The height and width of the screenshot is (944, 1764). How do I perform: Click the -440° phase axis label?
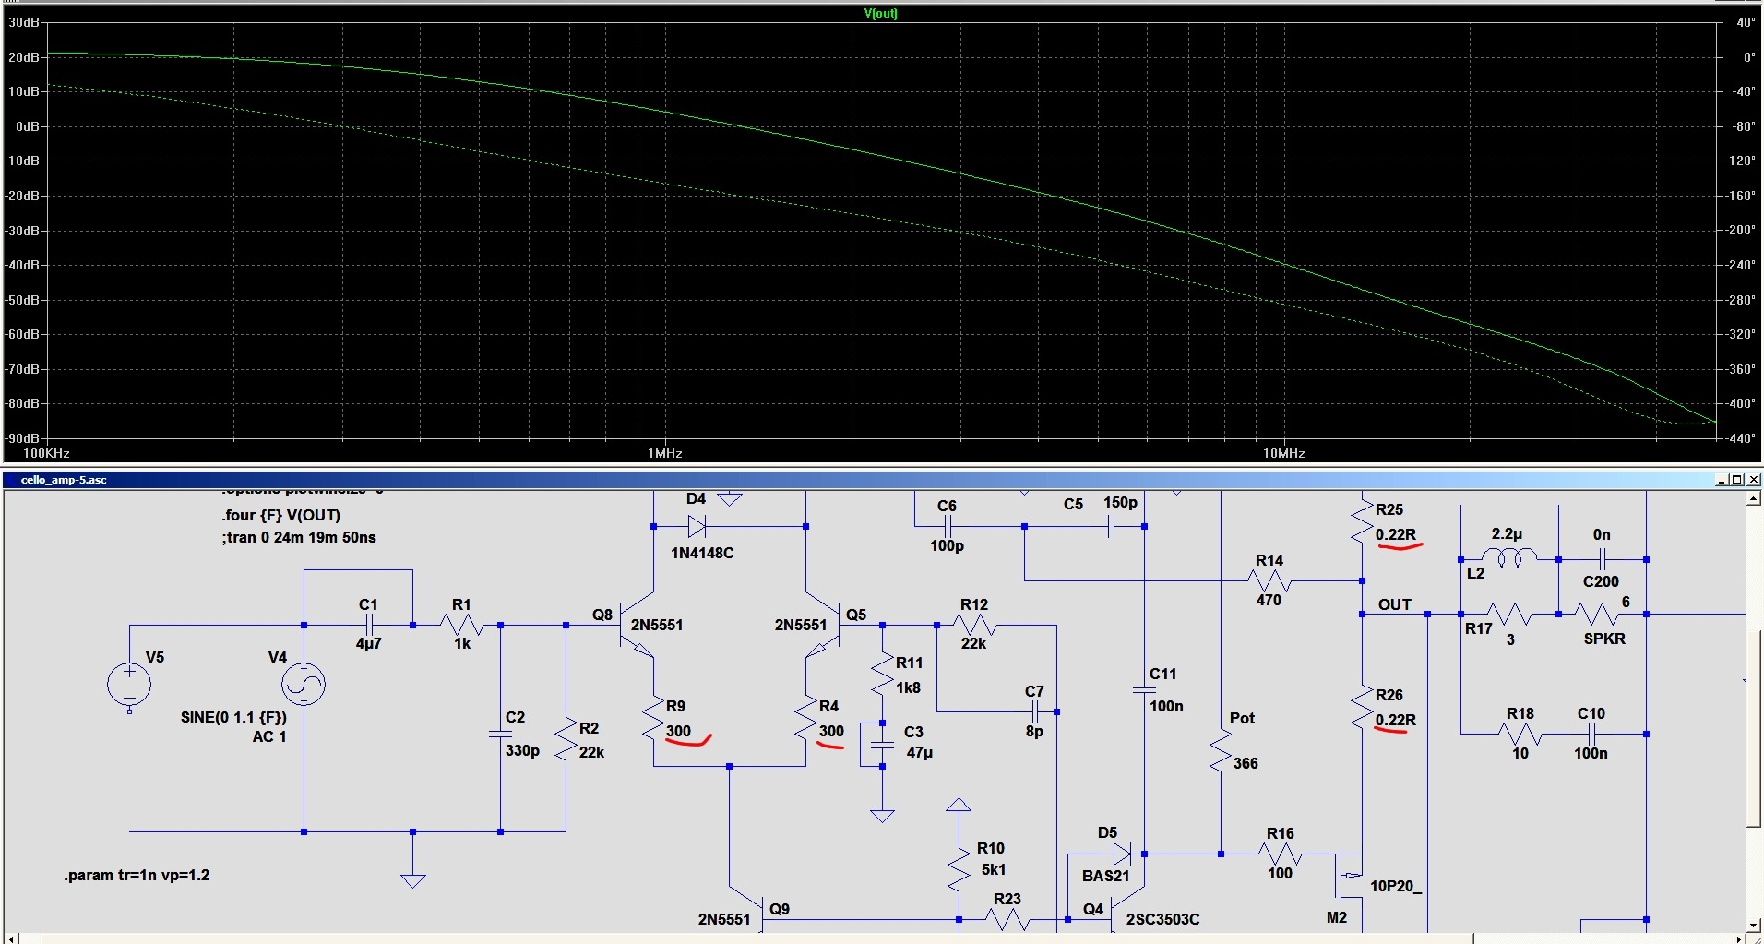pyautogui.click(x=1742, y=438)
